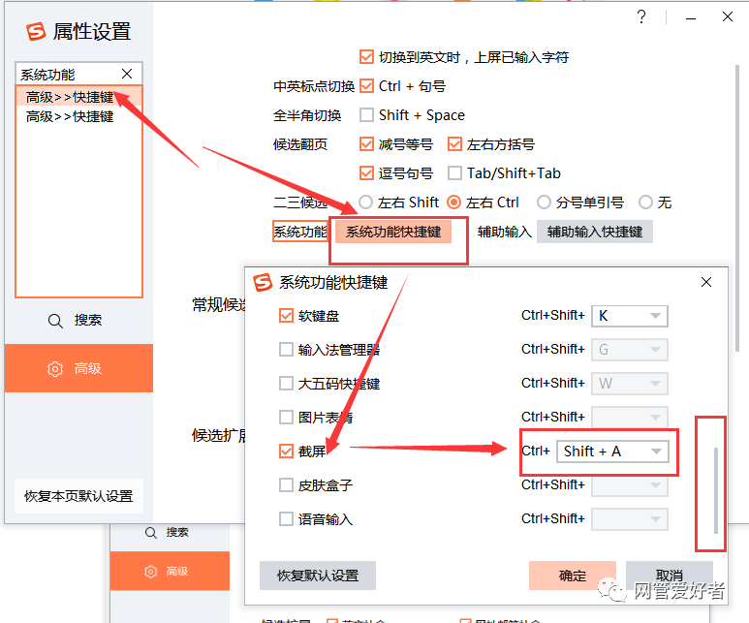Click 恢复本页默认设置 button
The height and width of the screenshot is (623, 749).
point(78,496)
